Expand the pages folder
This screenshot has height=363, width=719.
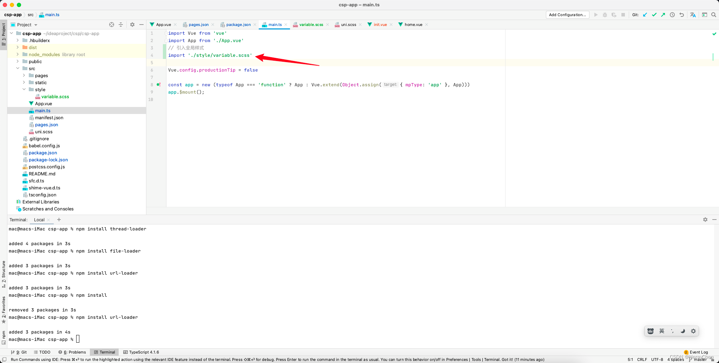click(x=24, y=75)
